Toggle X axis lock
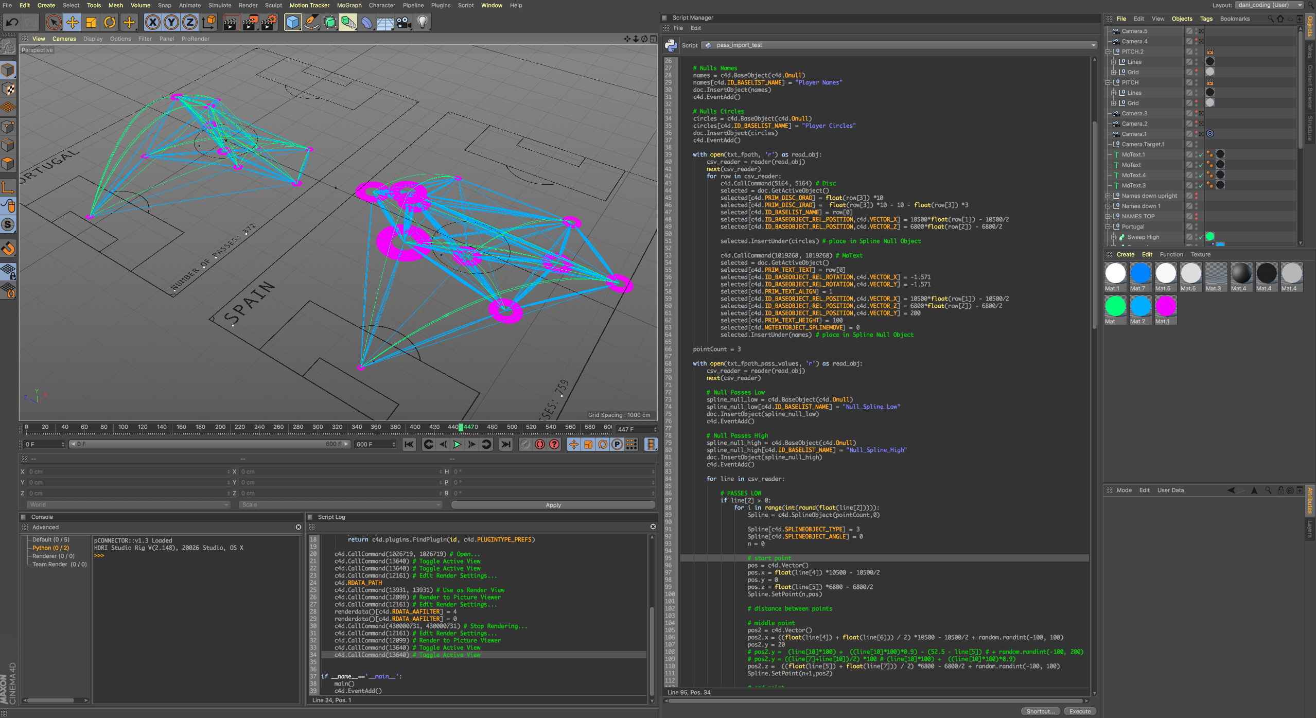The image size is (1316, 718). (152, 22)
